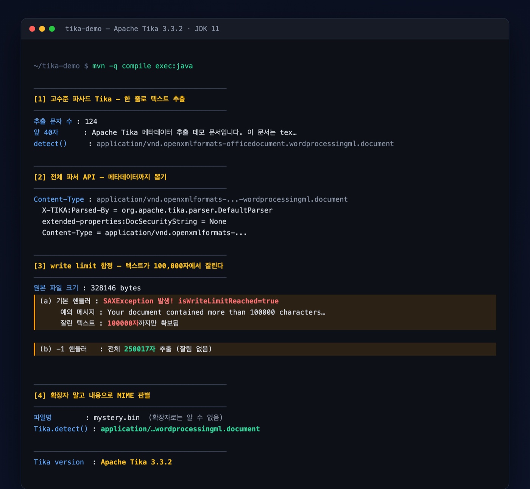Click the red '100000자' truncated count
The height and width of the screenshot is (489, 530).
point(123,323)
